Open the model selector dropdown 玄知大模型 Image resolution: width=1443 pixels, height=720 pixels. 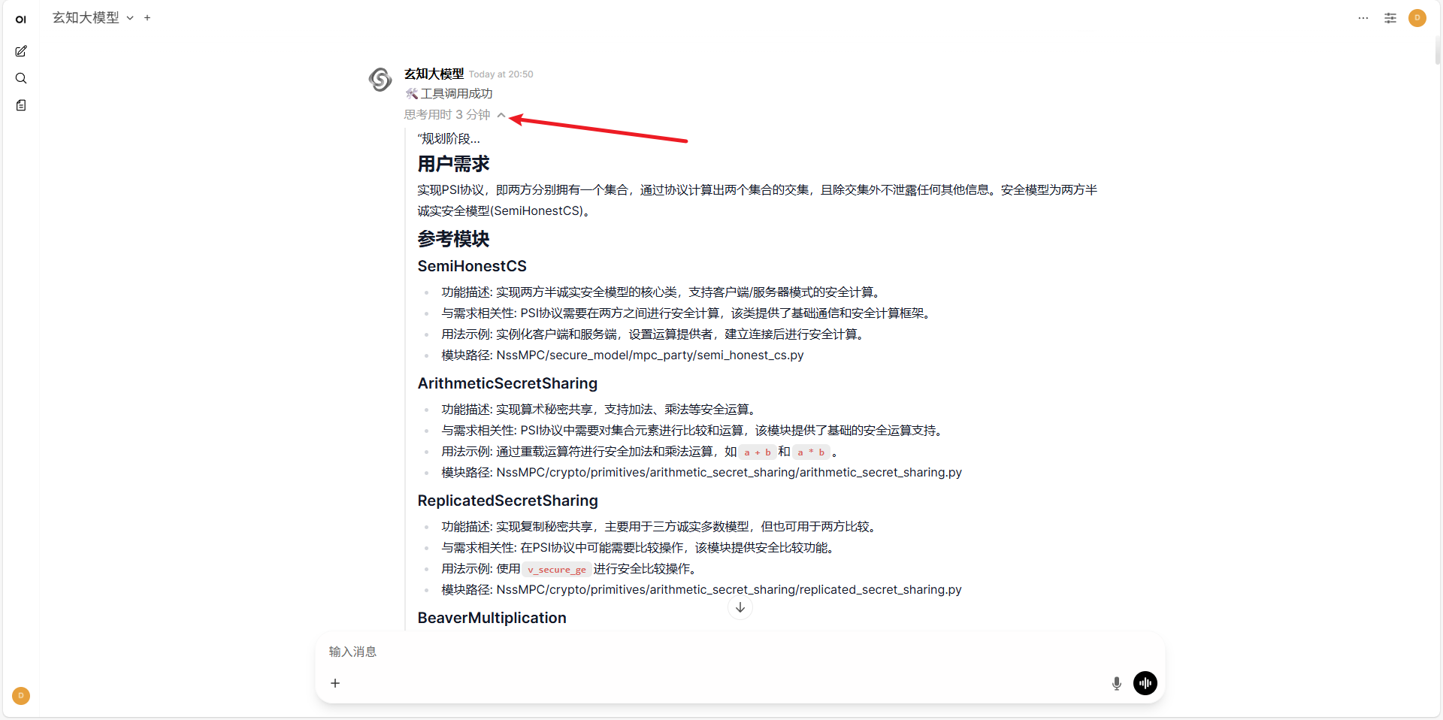(93, 17)
